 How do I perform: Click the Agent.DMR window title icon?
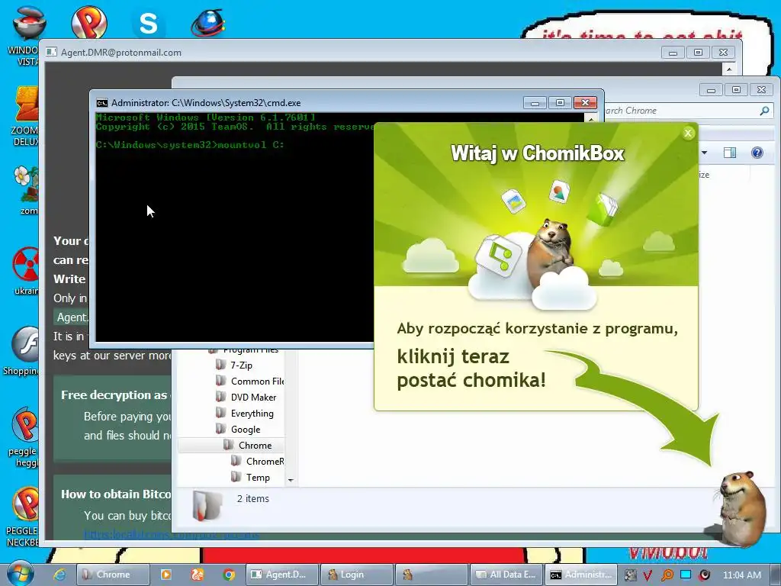coord(51,52)
